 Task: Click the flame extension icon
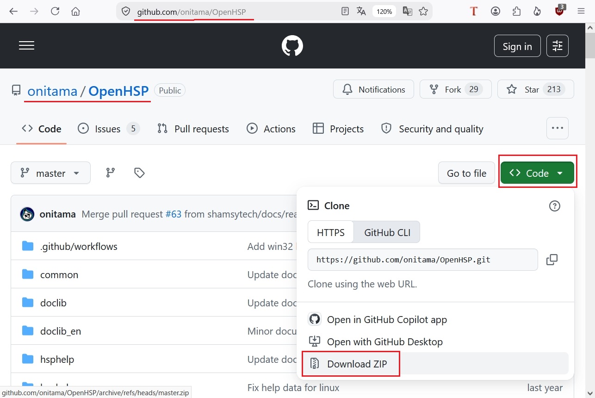pyautogui.click(x=537, y=12)
